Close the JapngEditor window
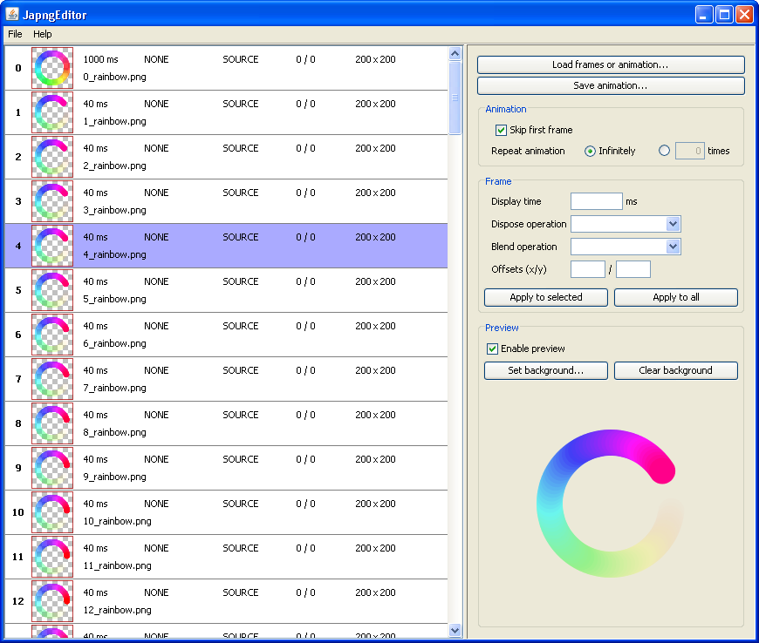This screenshot has height=643, width=759. (744, 15)
